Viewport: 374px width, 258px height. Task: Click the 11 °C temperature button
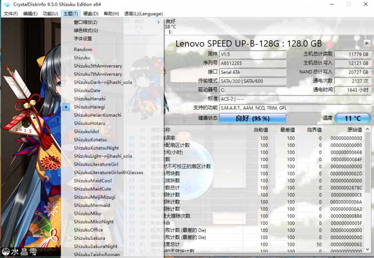tap(353, 118)
